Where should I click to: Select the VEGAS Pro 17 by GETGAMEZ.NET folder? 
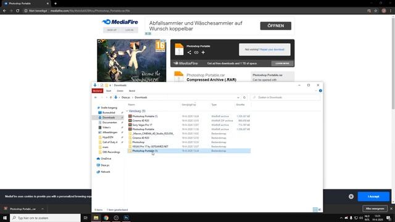(x=189, y=146)
